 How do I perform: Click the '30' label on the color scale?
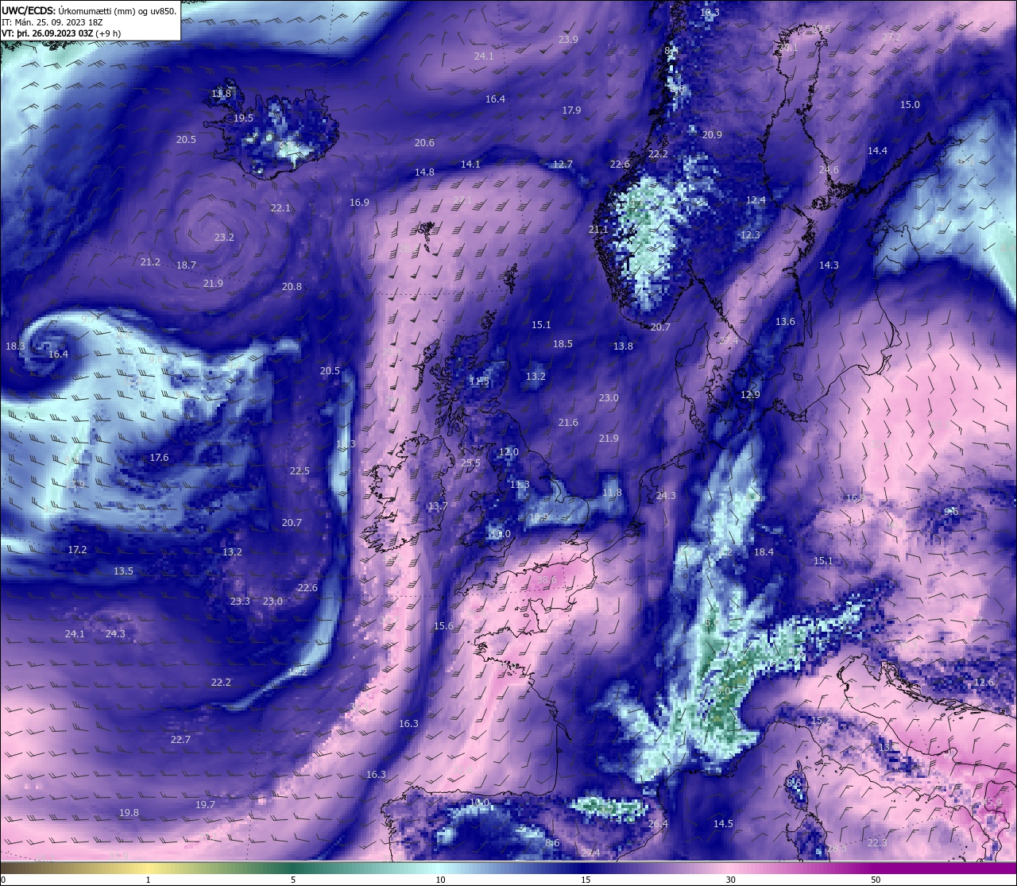coord(730,880)
